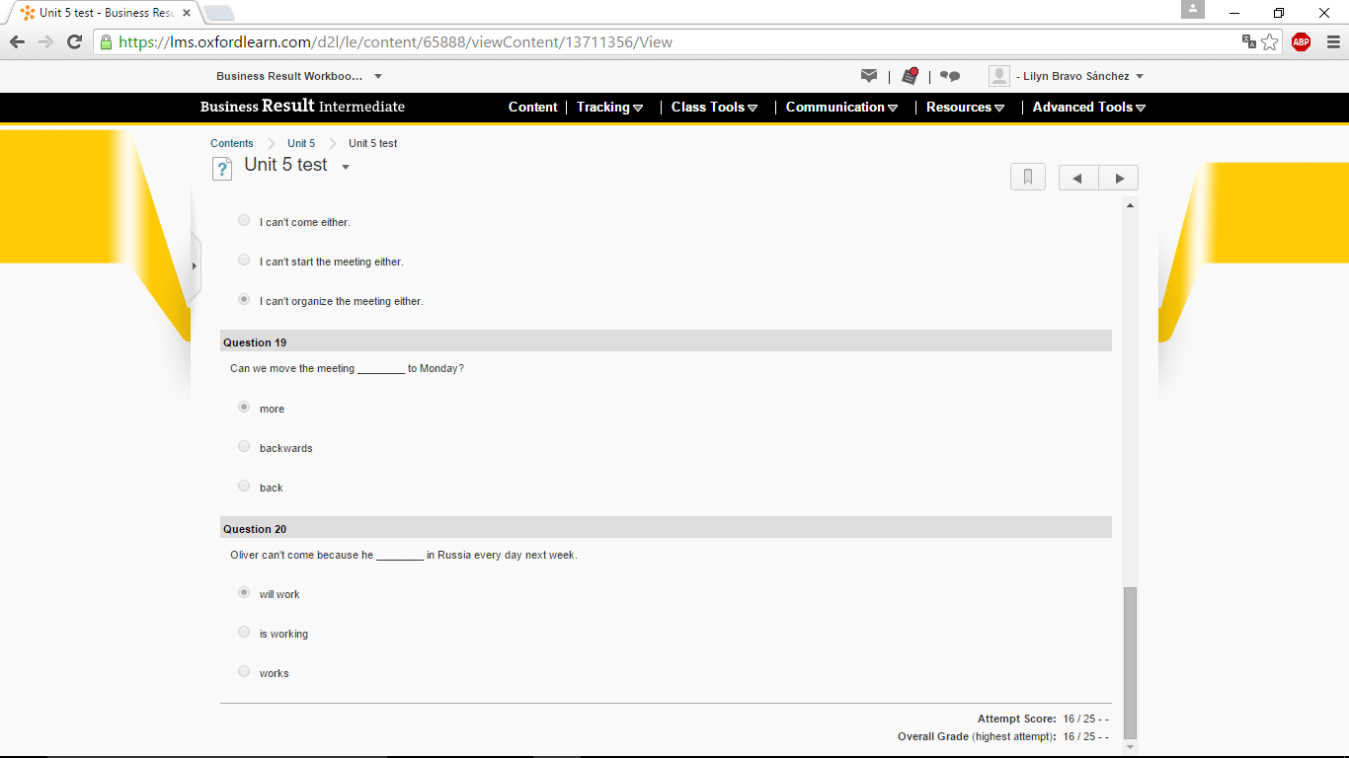This screenshot has height=758, width=1349.
Task: Open the messages envelope icon
Action: click(869, 76)
